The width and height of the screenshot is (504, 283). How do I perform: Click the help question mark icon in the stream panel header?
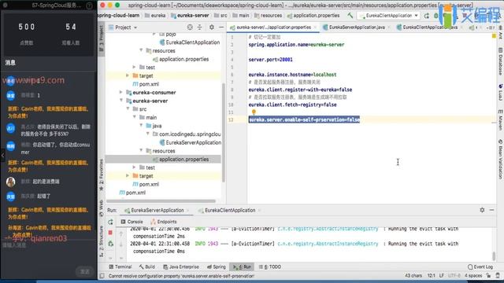tap(89, 6)
